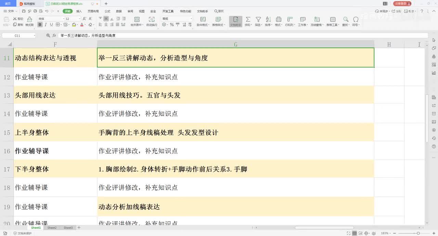Click Wrap Text (自动换行) button
This screenshot has height=236, width=438.
pos(152,21)
